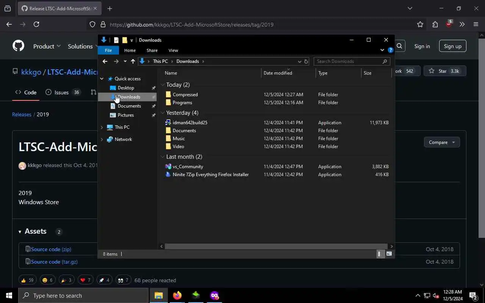Click the Search Downloads field

pos(352,61)
